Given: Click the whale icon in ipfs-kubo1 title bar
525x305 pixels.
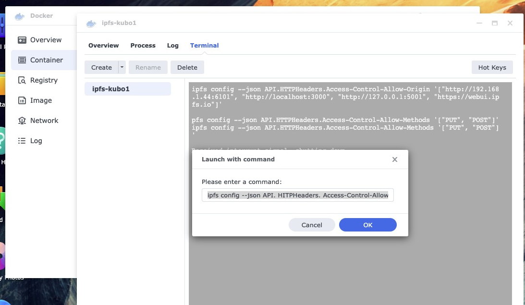Looking at the screenshot, I should pyautogui.click(x=91, y=23).
